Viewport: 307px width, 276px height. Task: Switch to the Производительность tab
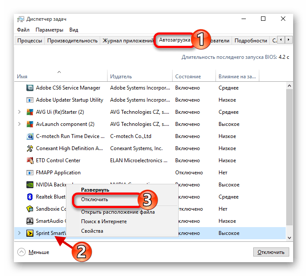pyautogui.click(x=72, y=41)
